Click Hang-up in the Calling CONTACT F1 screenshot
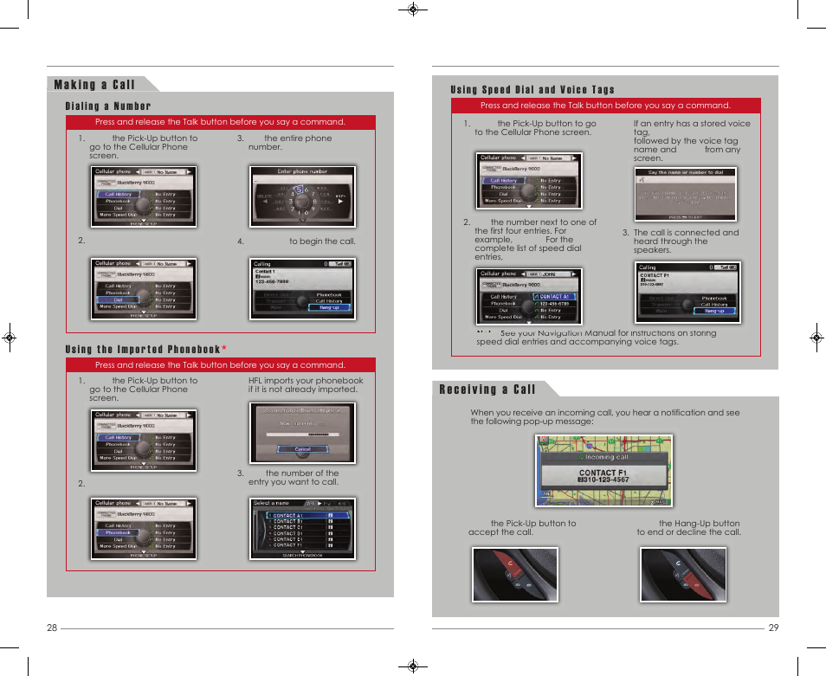Screen dimensions: 826x676 tap(715, 311)
